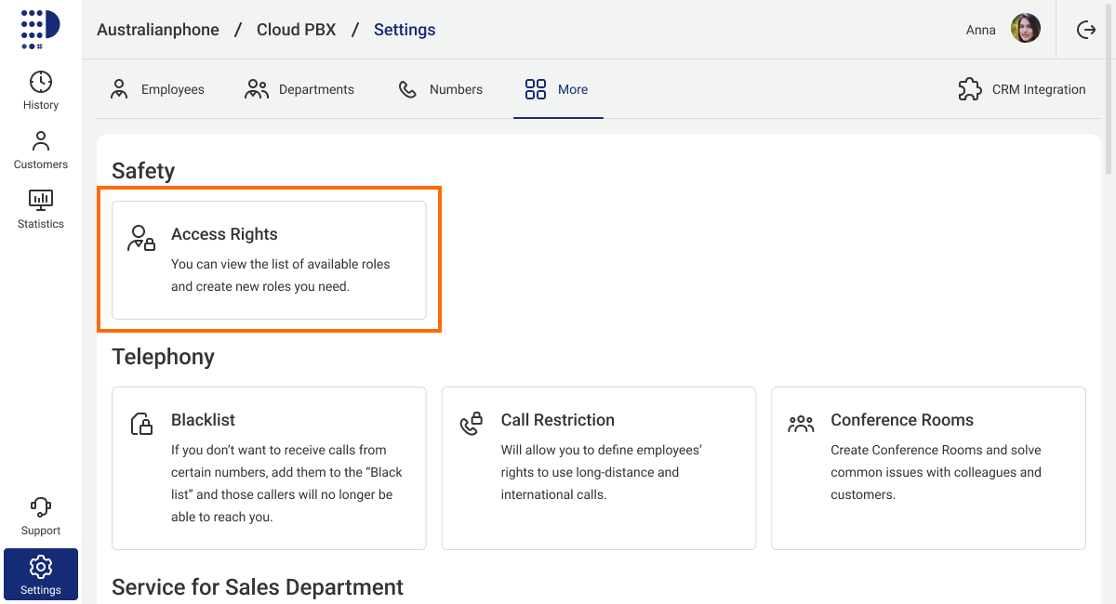The height and width of the screenshot is (604, 1116).
Task: Click the Conference Rooms description text
Action: 936,472
